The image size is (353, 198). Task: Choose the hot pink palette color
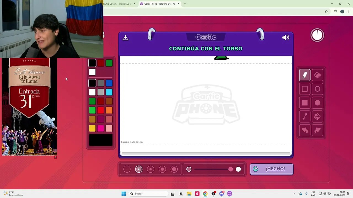101,128
